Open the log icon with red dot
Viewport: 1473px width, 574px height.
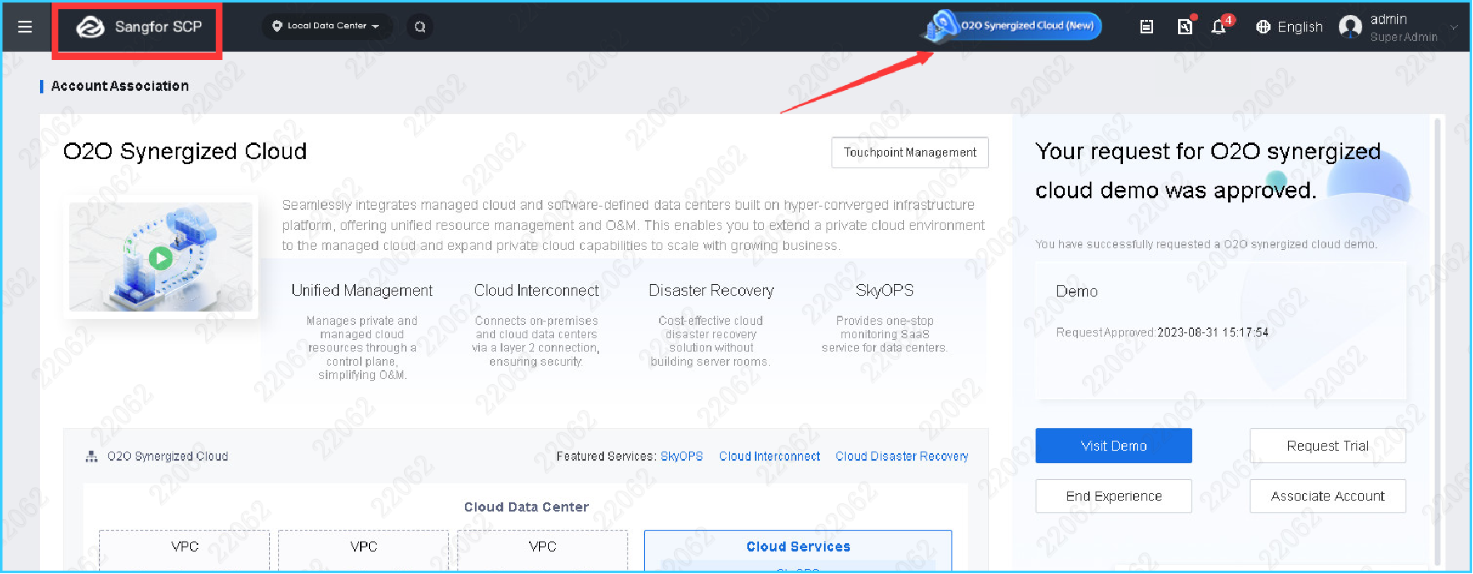[1185, 26]
